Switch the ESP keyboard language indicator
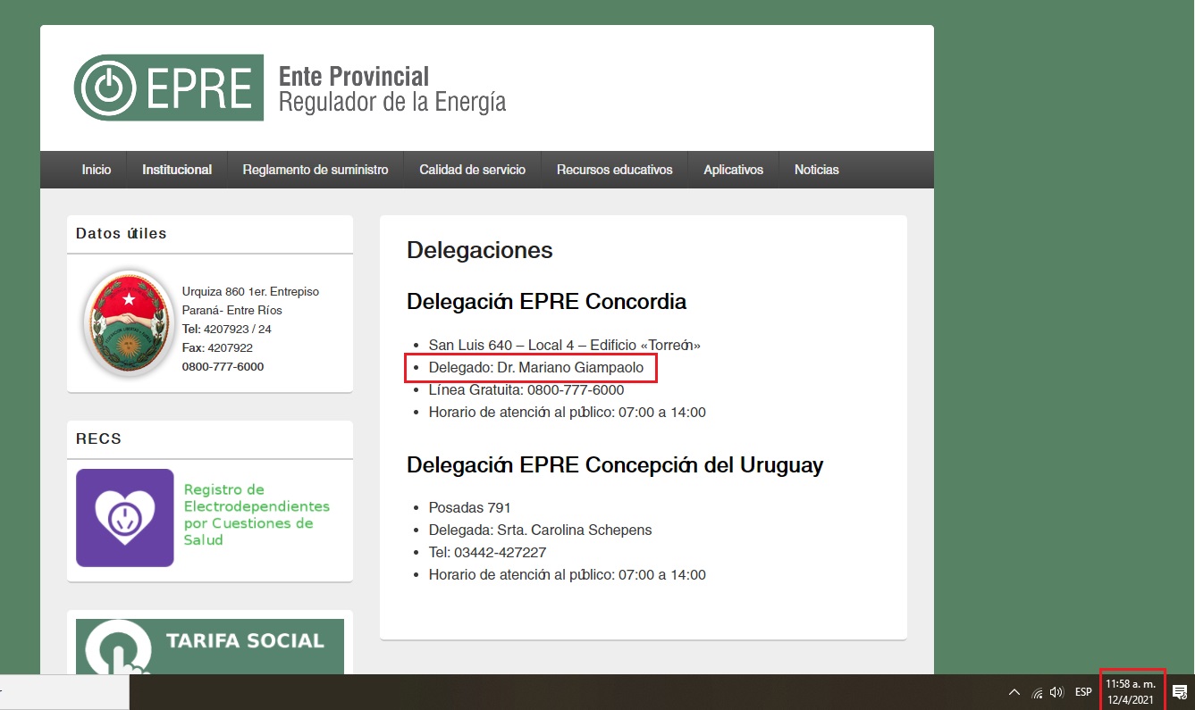 (x=1083, y=692)
